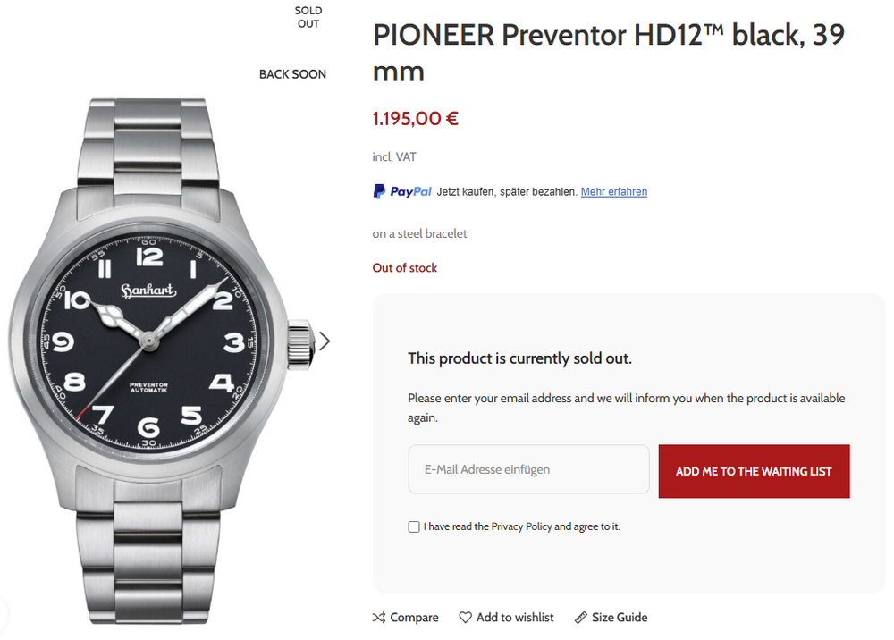Click the BACK SOON label

[292, 74]
